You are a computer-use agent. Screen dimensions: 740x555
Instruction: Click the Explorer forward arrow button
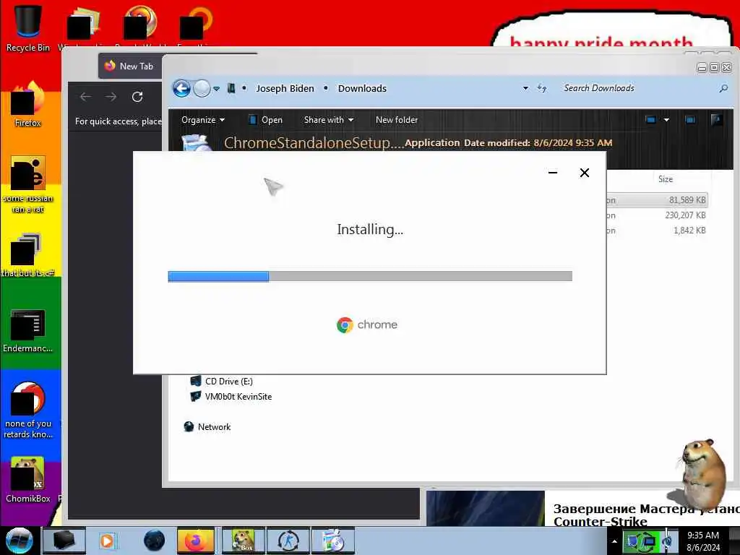[202, 88]
